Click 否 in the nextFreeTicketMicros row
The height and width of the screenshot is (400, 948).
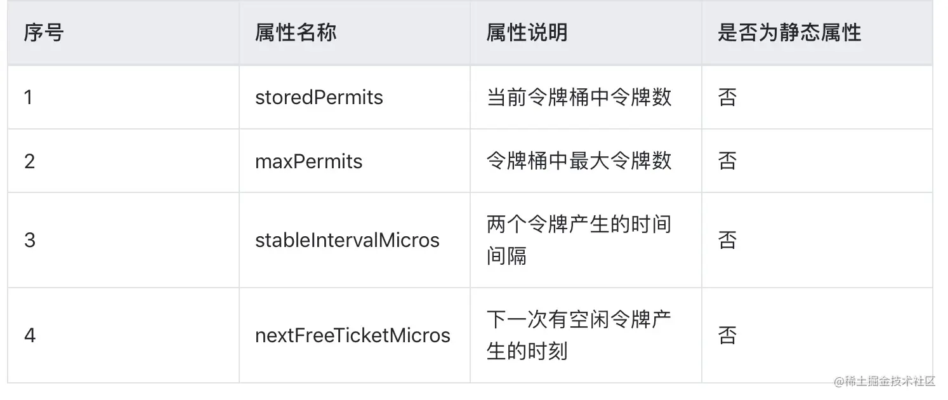727,335
